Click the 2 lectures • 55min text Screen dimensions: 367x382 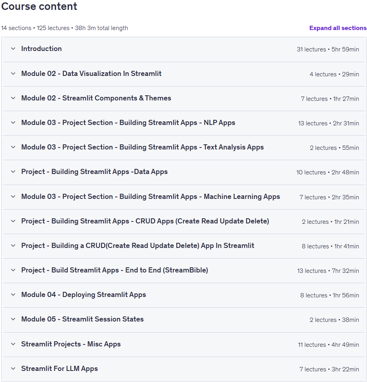(x=334, y=148)
